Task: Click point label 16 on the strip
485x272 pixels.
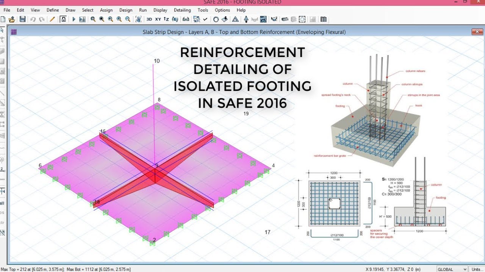Action: pos(103,131)
